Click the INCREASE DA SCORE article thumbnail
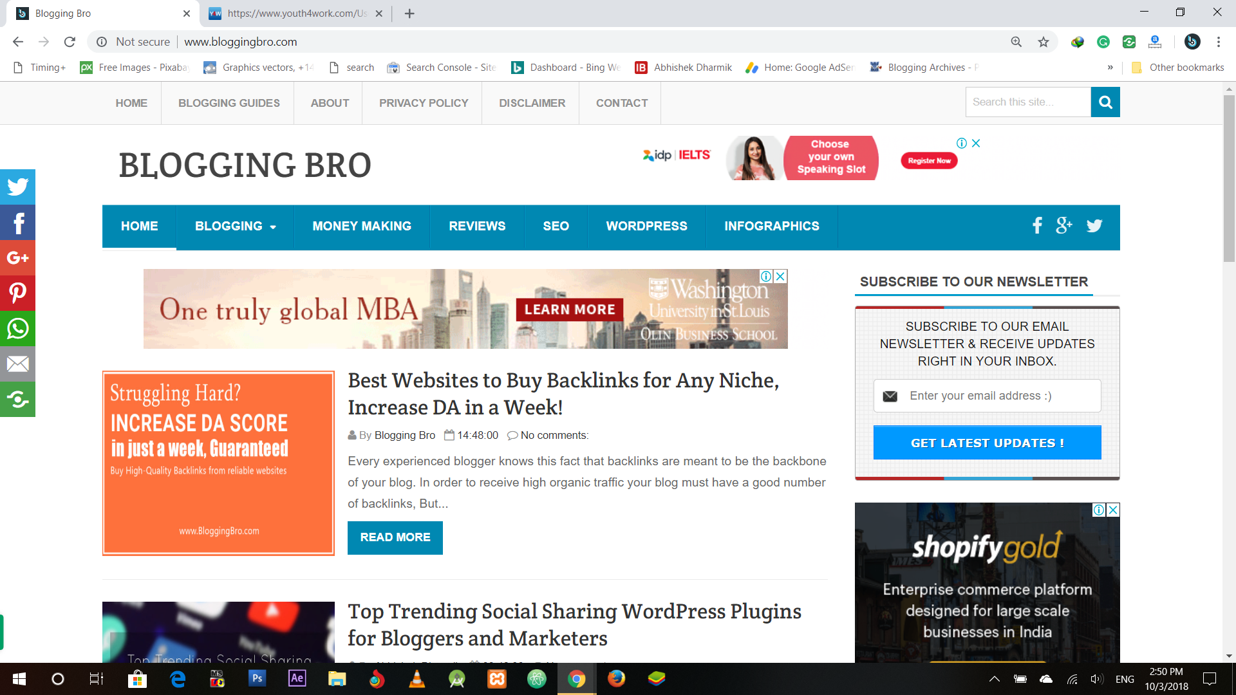 pos(218,463)
